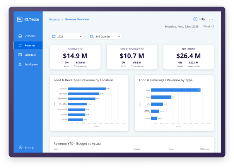Click the Difference column header
234x168 pixels.
(x=205, y=149)
